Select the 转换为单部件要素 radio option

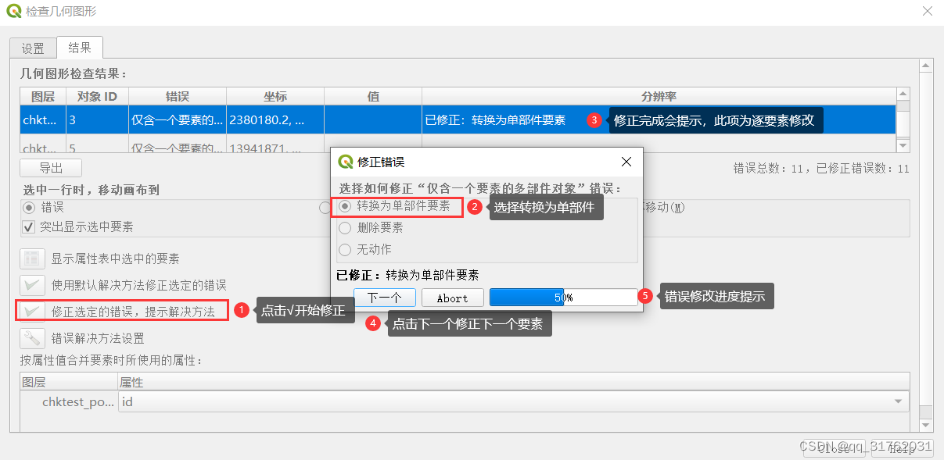[345, 206]
